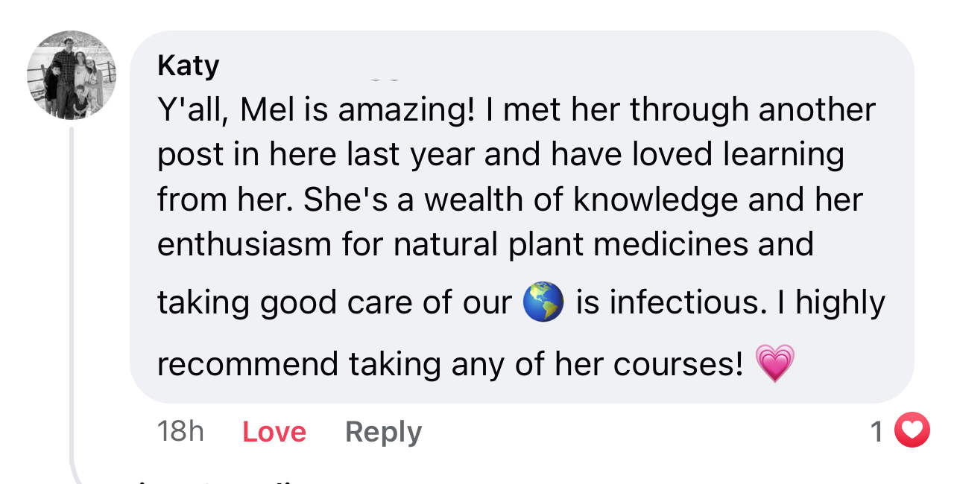Open Katy's profile picture

pyautogui.click(x=72, y=75)
